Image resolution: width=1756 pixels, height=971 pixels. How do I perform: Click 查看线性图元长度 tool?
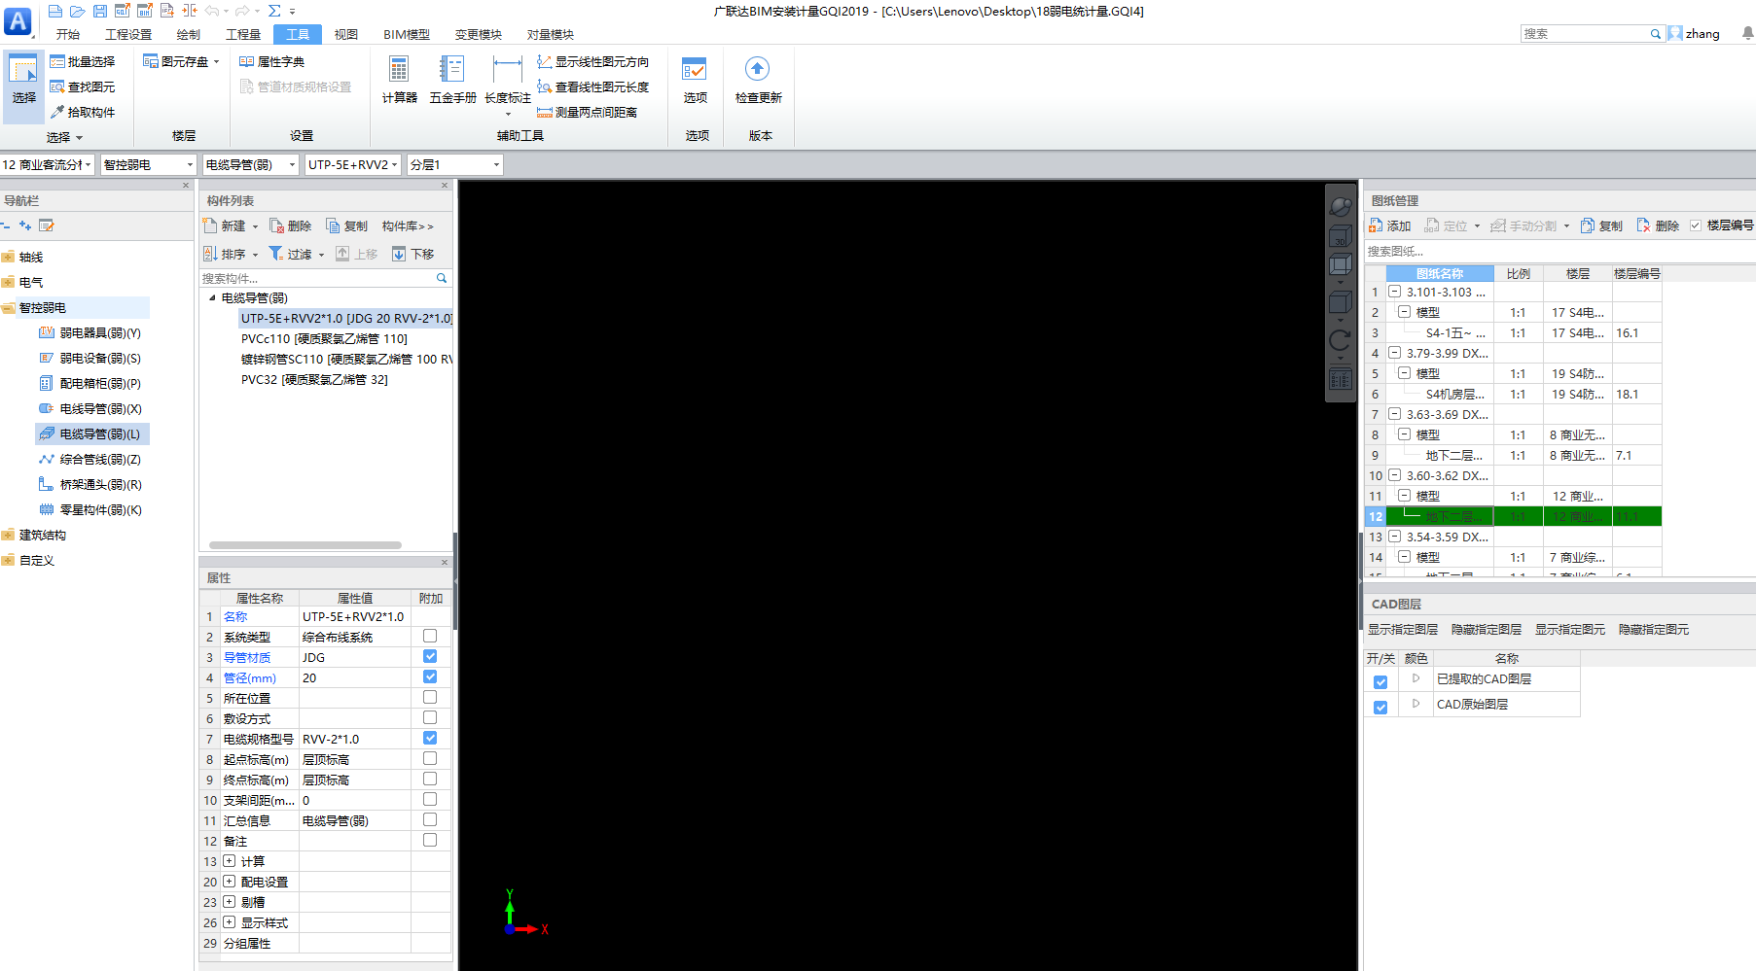(592, 87)
